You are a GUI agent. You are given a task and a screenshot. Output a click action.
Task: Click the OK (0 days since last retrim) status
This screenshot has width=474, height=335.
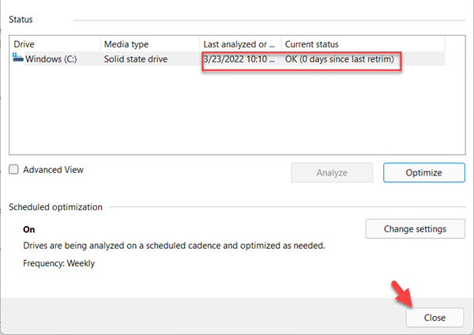339,59
